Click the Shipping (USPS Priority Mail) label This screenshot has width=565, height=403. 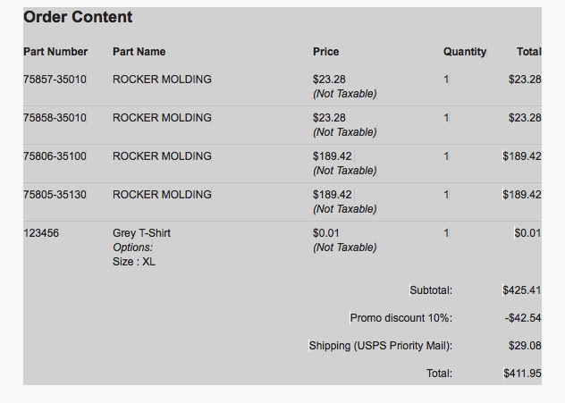click(381, 346)
